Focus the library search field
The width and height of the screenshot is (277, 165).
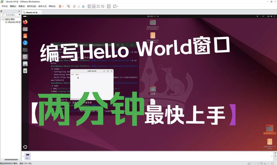pos(10,15)
